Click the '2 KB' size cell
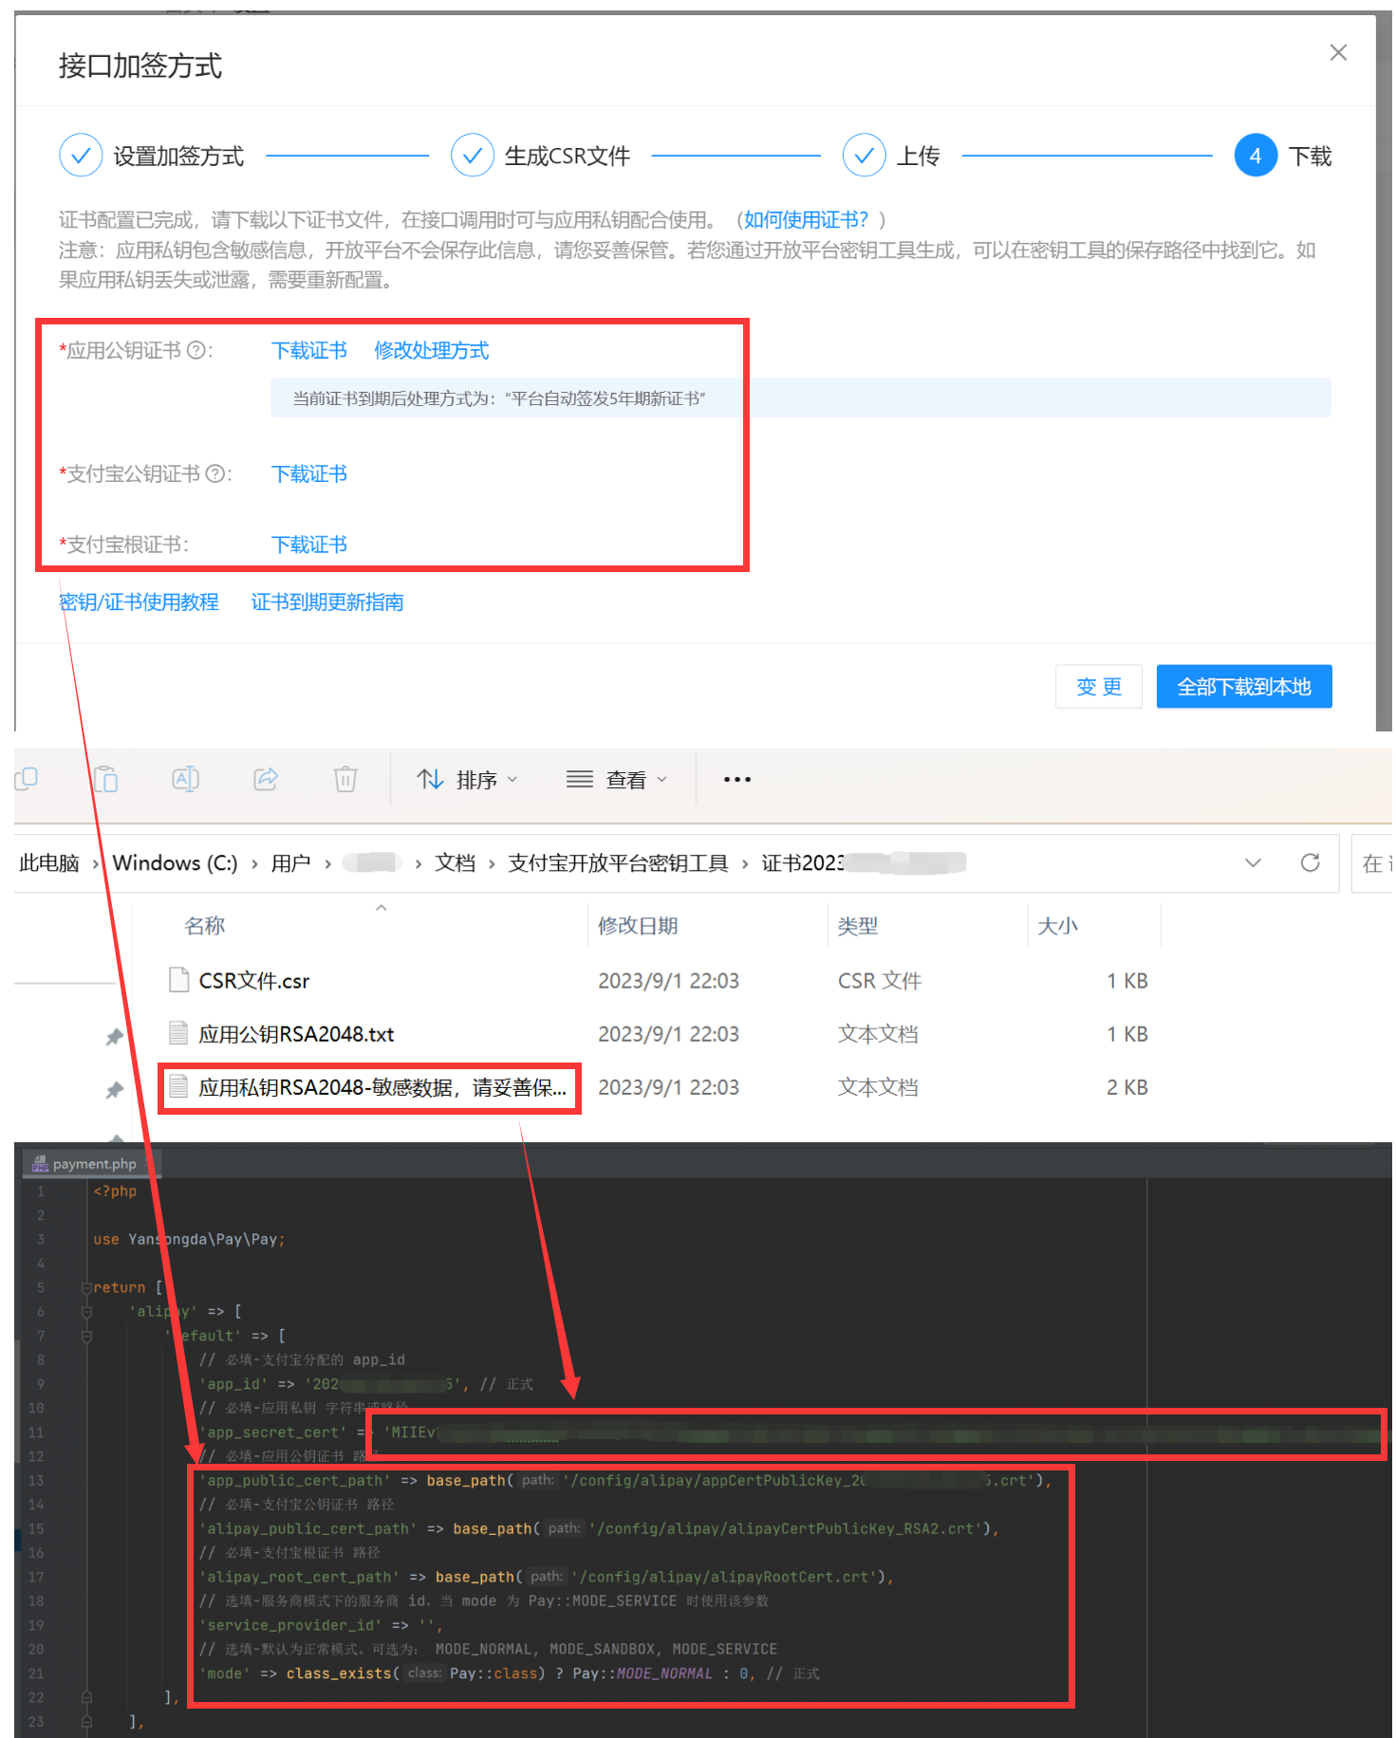 1127,1087
